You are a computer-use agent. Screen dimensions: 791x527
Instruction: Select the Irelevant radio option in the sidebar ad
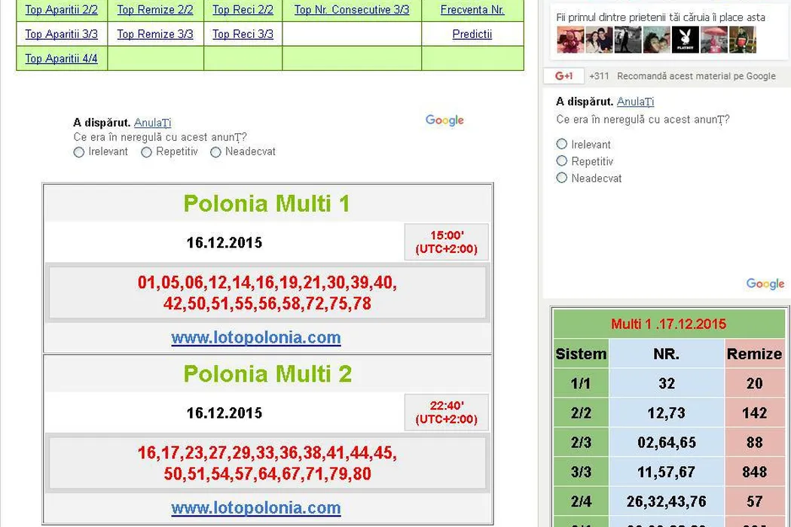562,144
